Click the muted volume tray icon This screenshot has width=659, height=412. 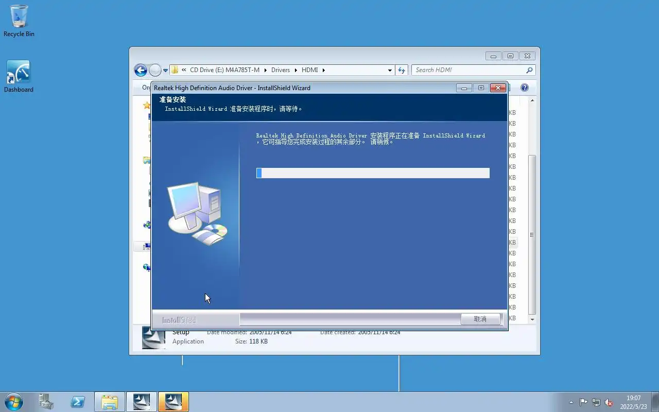click(x=609, y=402)
